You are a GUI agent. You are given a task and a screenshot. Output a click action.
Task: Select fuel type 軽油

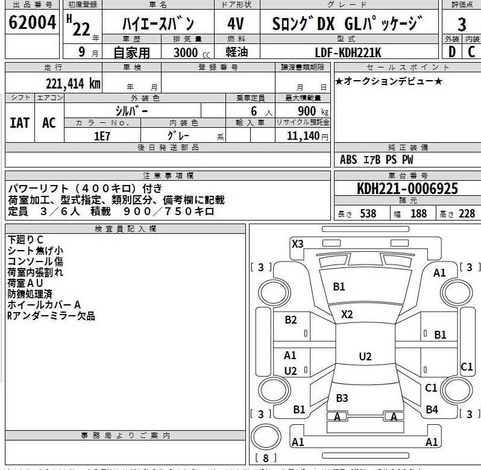(236, 51)
